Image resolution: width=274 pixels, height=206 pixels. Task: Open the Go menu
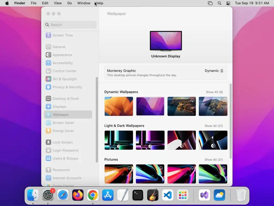point(70,3)
